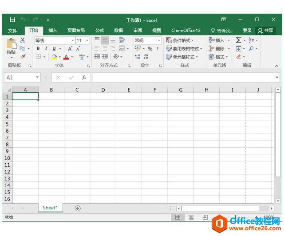The width and height of the screenshot is (284, 236).
Task: Collapse the ribbon with the up chevron
Action: point(276,66)
